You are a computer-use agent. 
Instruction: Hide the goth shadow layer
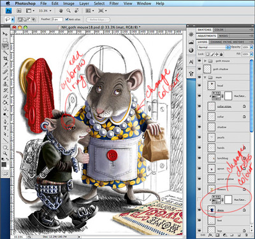pos(200,69)
